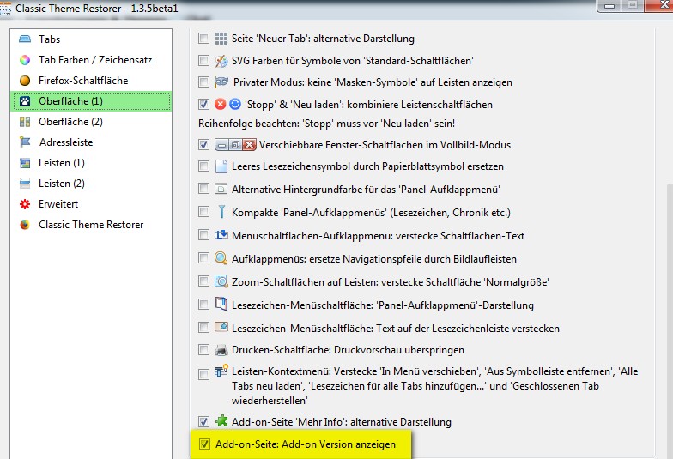
Task: Click the Oberfläche (2) sidebar icon
Action: coord(25,122)
